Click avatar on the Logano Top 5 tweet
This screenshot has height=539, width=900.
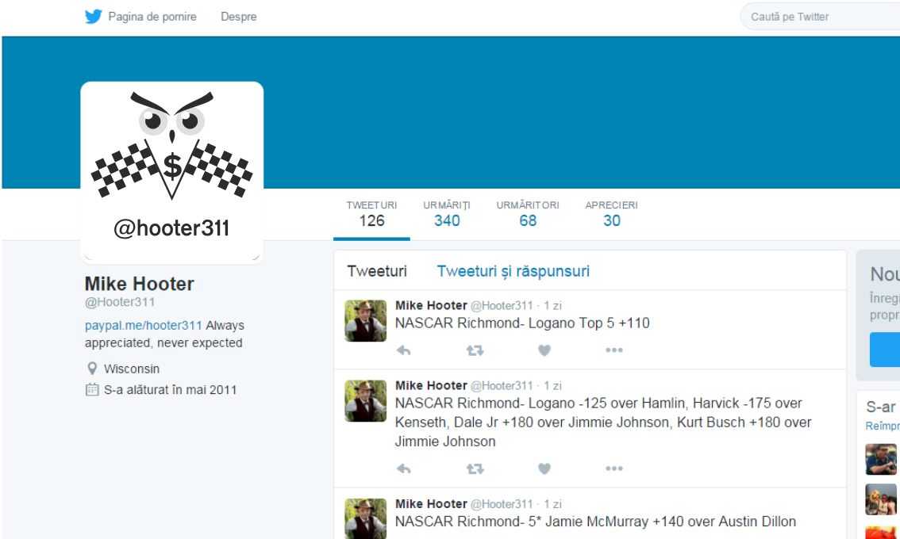(366, 320)
